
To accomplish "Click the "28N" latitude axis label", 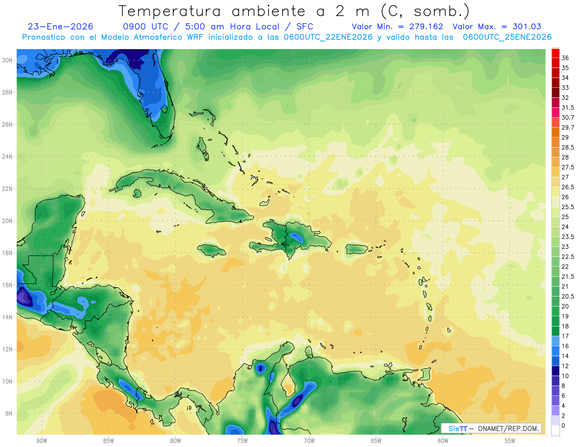I will [x=7, y=92].
